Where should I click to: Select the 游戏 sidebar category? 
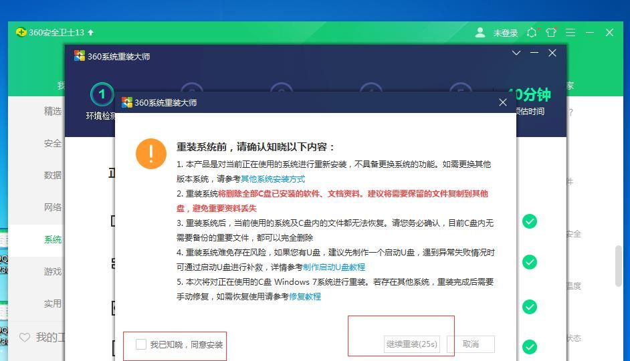point(53,271)
